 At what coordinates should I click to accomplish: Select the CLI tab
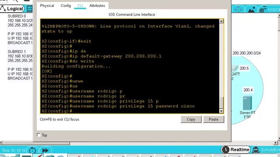point(80,6)
